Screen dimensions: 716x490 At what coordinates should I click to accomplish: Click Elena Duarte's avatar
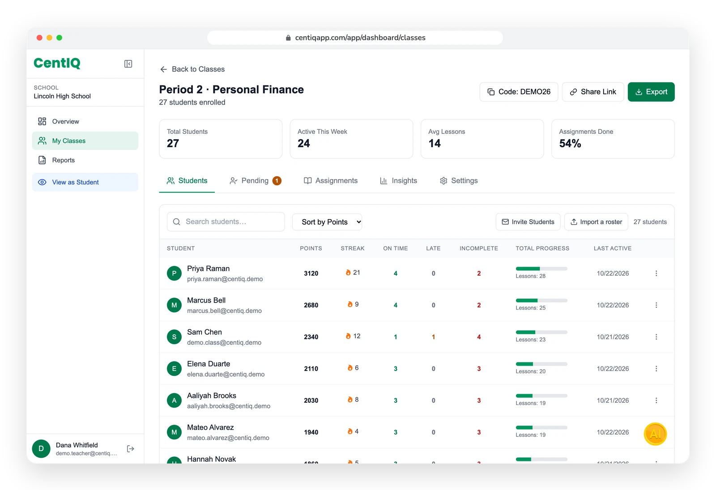point(174,369)
